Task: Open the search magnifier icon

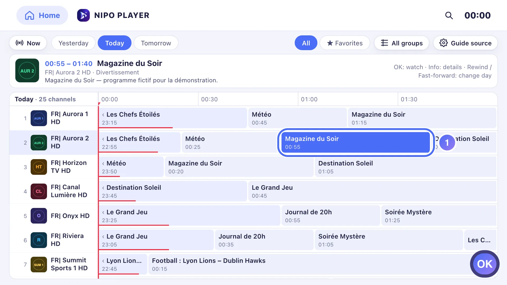Action: point(449,15)
